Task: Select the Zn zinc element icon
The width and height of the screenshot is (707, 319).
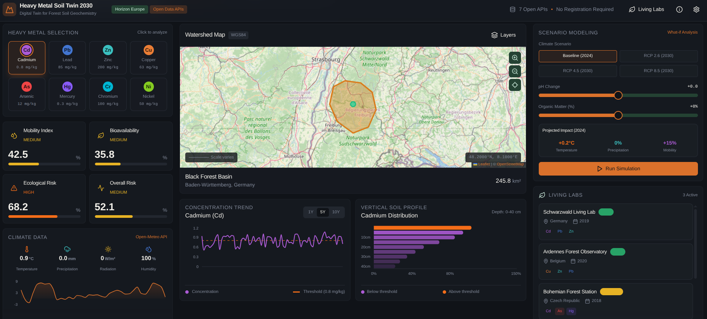Action: 108,50
